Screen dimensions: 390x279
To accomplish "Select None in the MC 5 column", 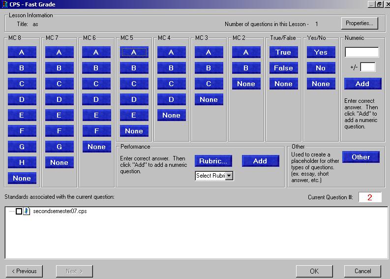I will pyautogui.click(x=134, y=131).
